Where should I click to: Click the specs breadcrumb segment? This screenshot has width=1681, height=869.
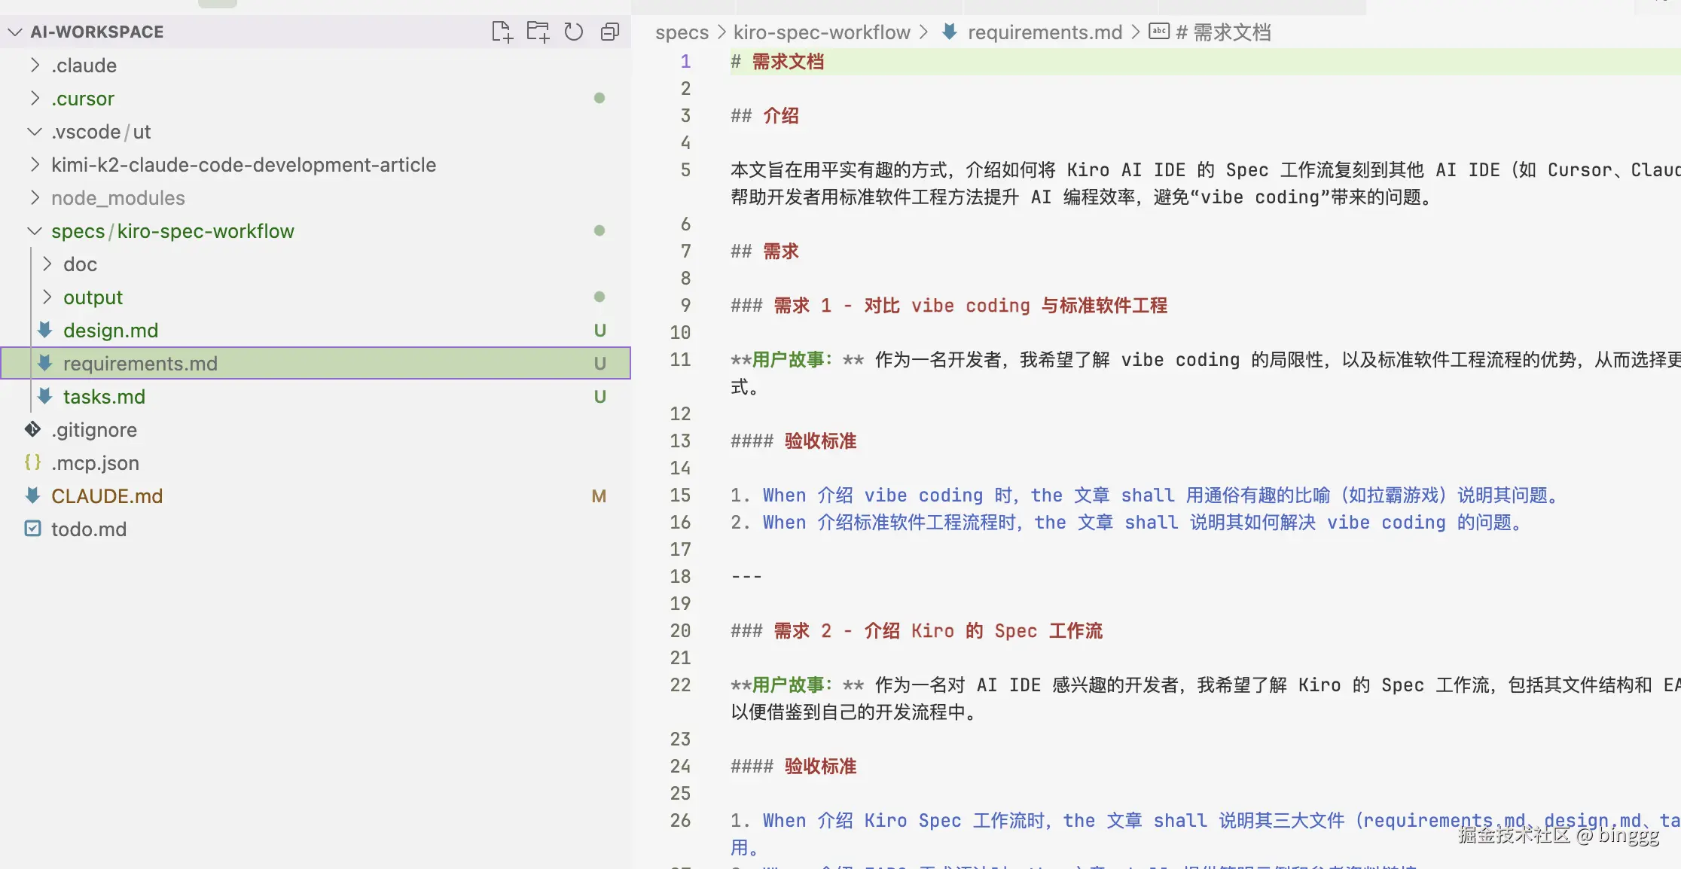[682, 32]
